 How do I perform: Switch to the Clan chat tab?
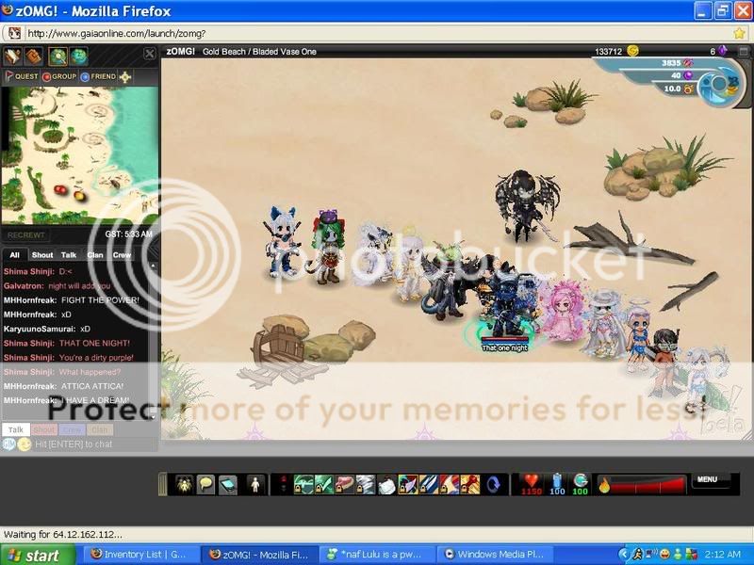(95, 255)
